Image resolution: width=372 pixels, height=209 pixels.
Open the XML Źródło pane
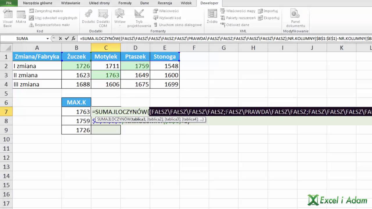click(212, 17)
